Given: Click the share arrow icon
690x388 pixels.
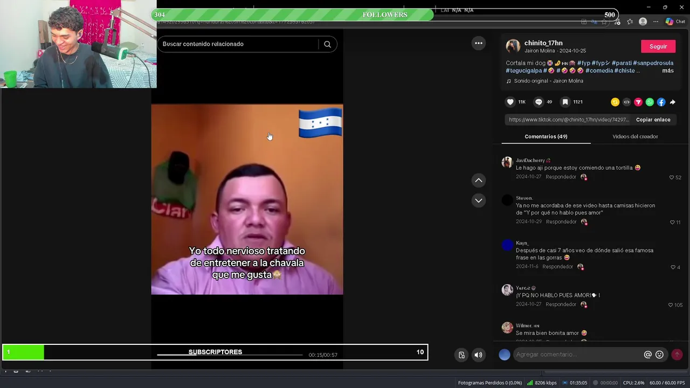Looking at the screenshot, I should (673, 102).
